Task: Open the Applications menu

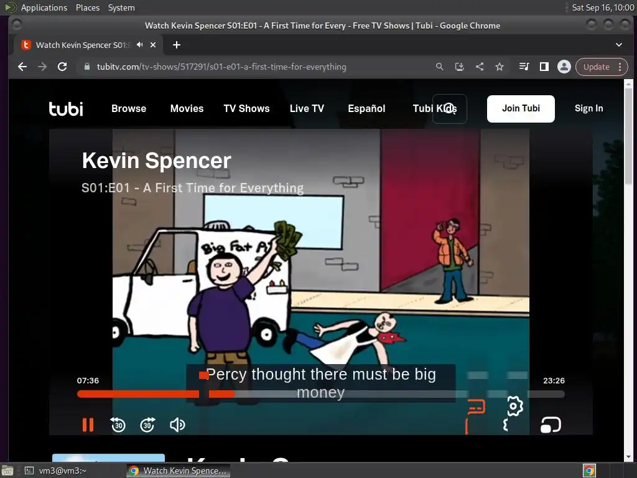Action: click(44, 7)
